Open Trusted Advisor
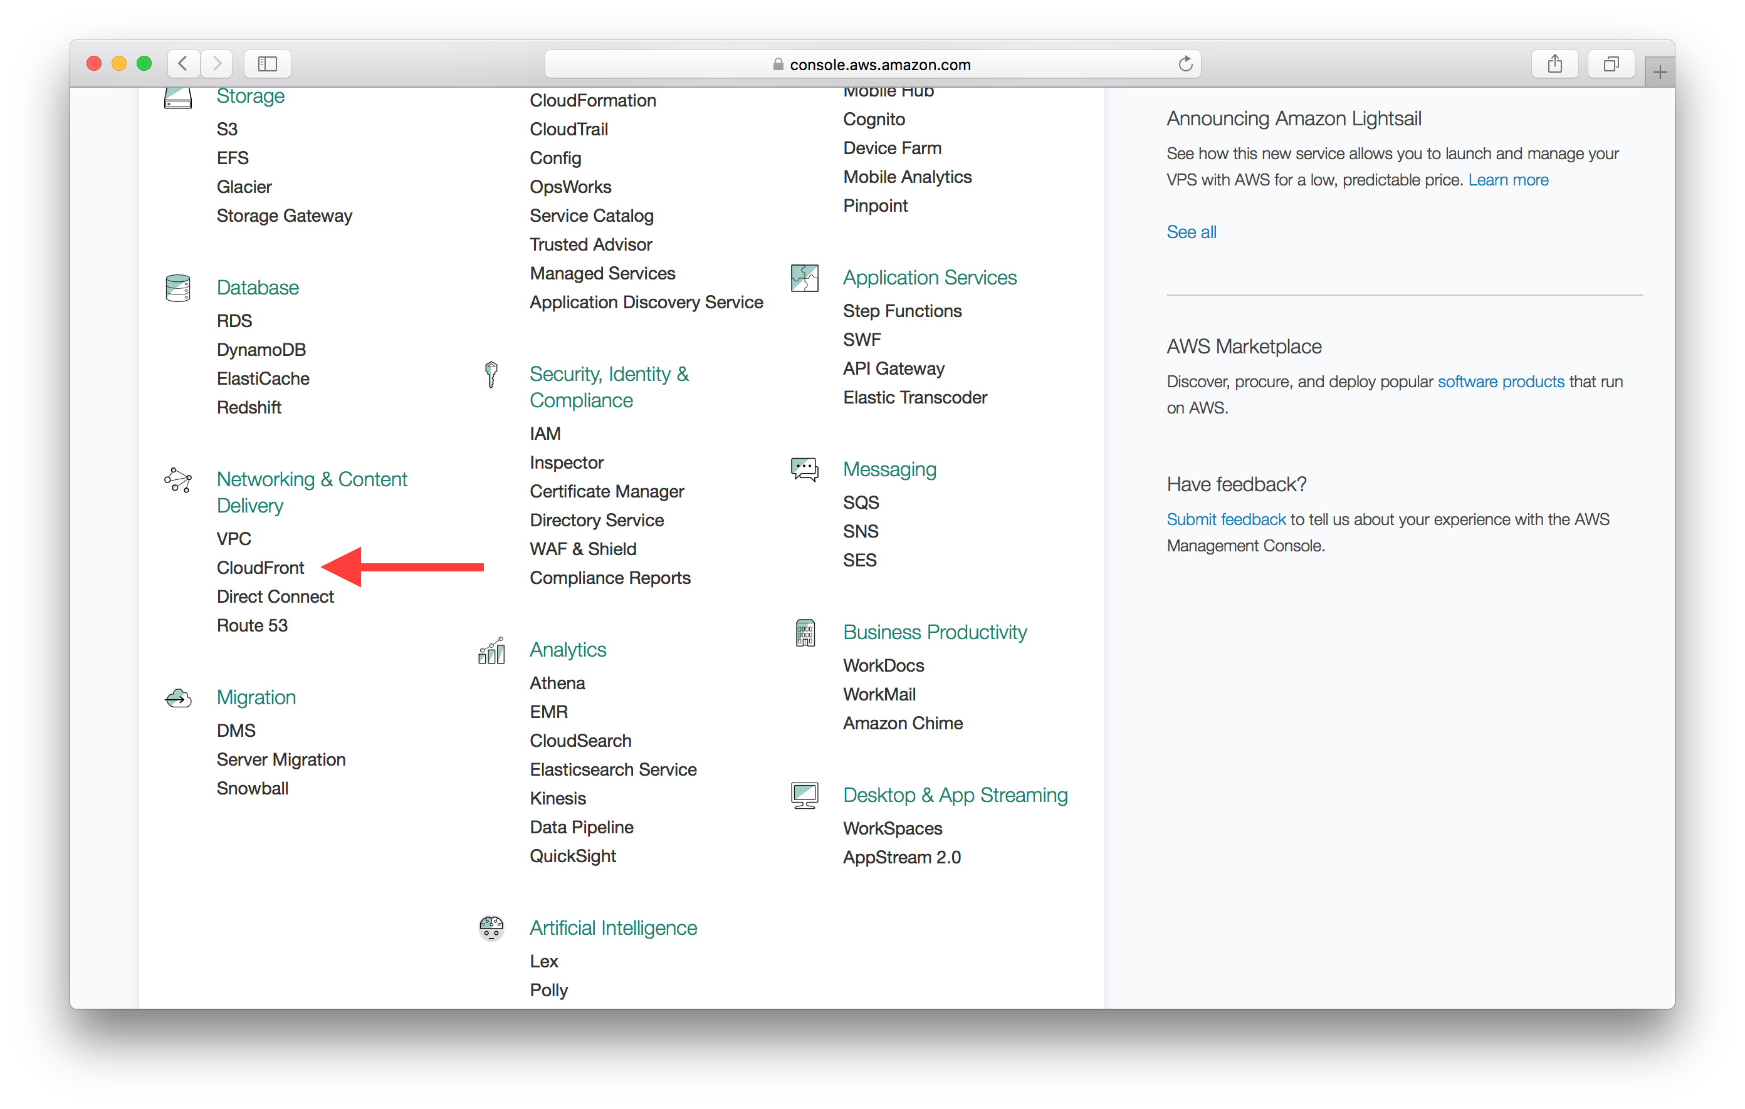The width and height of the screenshot is (1745, 1109). point(590,245)
